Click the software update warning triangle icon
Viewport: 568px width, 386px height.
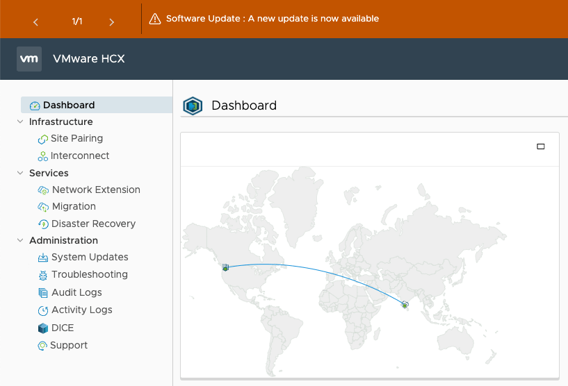[155, 19]
